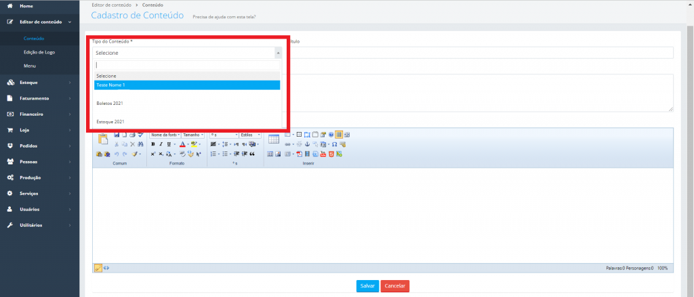694x297 pixels.
Task: Insert a bulleted list
Action: (x=225, y=154)
